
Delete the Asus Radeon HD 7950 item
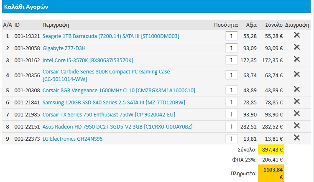(297, 126)
